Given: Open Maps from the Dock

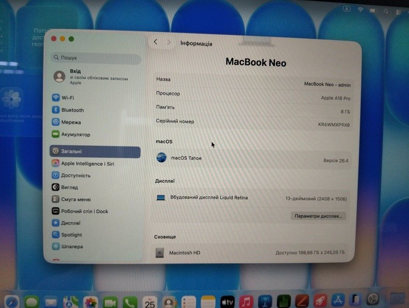Looking at the screenshot, I should point(71,302).
